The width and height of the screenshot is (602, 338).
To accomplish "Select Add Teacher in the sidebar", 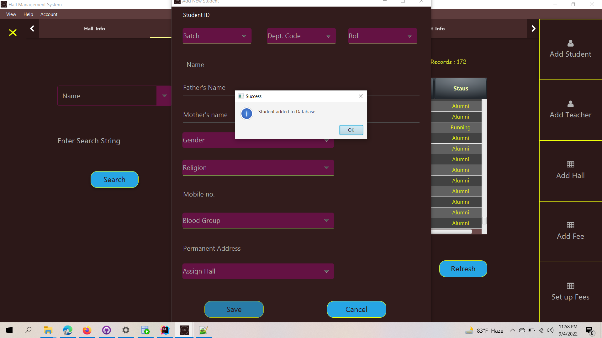I will (x=570, y=110).
